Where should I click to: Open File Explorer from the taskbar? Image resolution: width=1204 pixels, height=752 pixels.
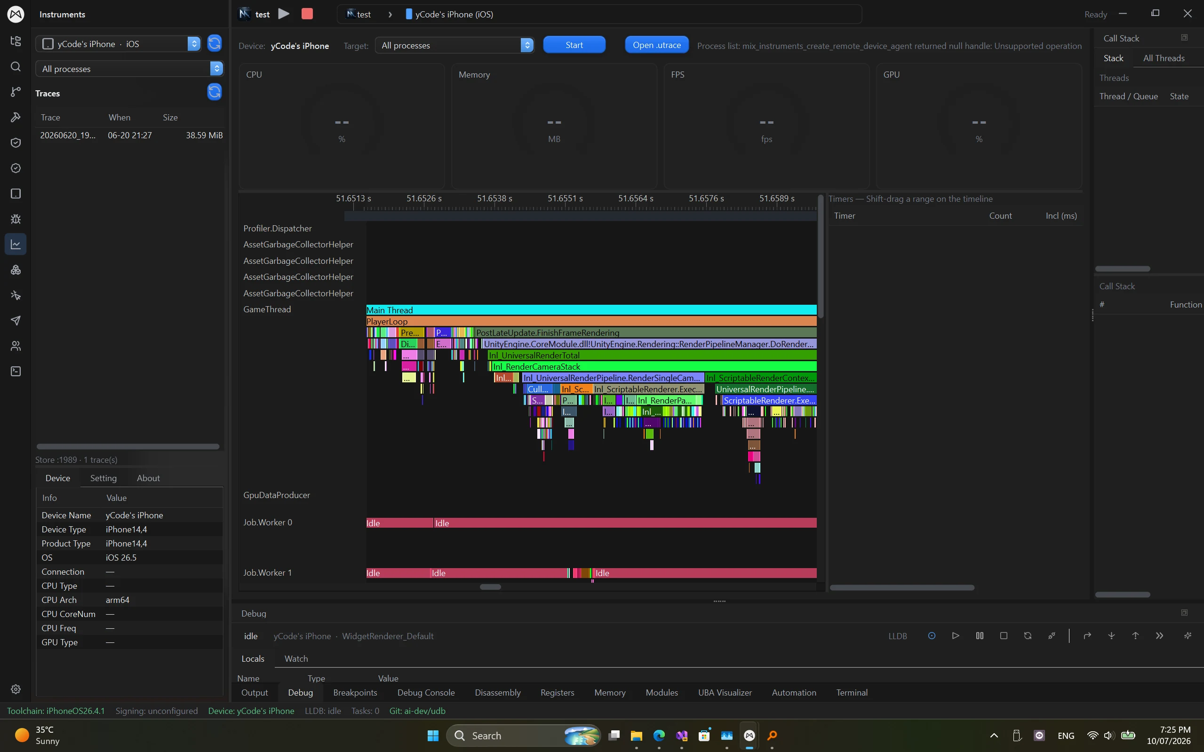[x=636, y=736]
